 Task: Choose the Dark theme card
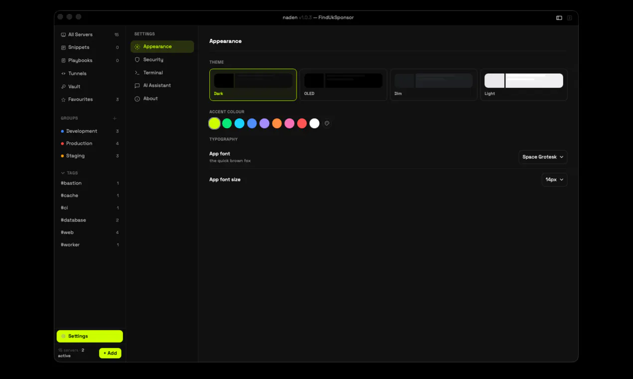[x=253, y=85]
